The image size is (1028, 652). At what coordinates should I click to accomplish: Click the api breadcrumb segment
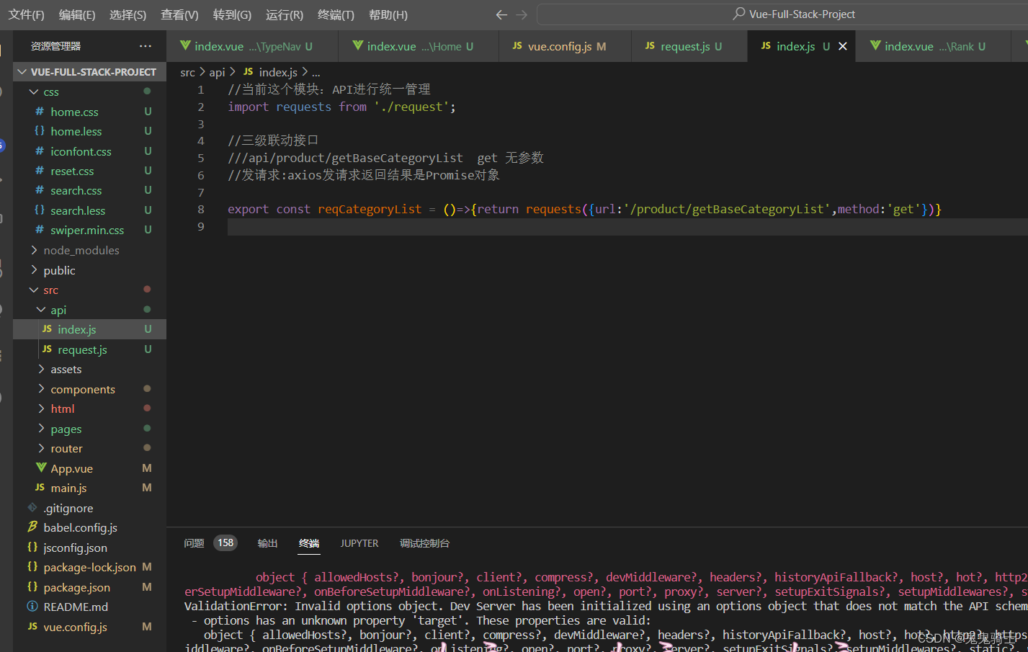(x=217, y=72)
